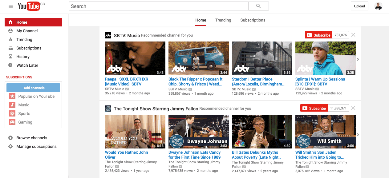Viewport: 389px width, 178px height.
Task: Open the Black The Ripper blue van thumbnail
Action: [x=199, y=58]
